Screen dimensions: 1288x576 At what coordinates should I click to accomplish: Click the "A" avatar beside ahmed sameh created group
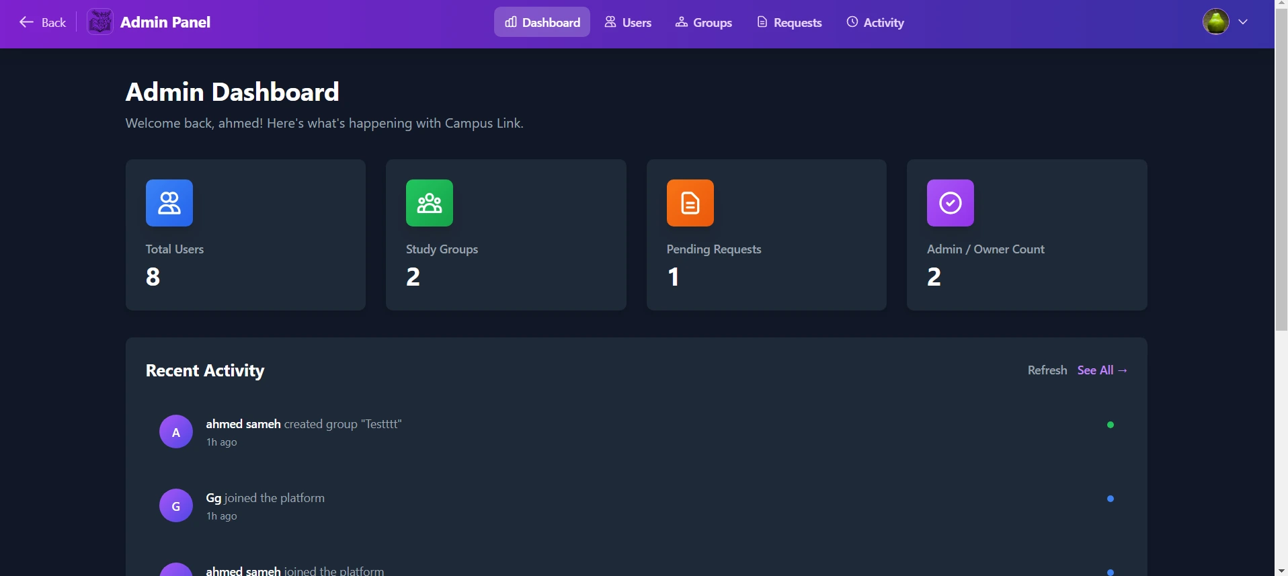176,431
